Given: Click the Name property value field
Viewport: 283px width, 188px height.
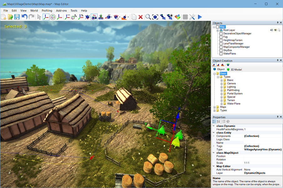Looking at the screenshot, I should [263, 143].
